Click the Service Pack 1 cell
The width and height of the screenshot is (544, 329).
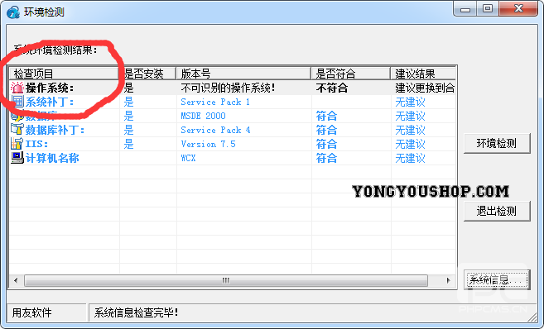tap(215, 102)
